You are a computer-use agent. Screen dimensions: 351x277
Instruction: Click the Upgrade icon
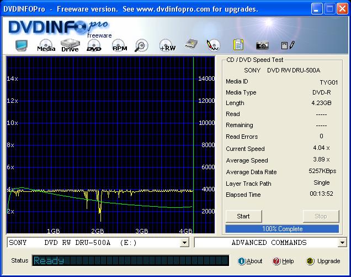click(310, 261)
